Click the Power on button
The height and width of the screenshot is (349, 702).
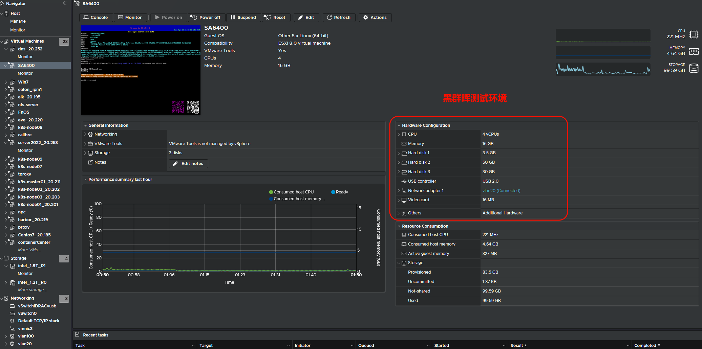(x=168, y=18)
